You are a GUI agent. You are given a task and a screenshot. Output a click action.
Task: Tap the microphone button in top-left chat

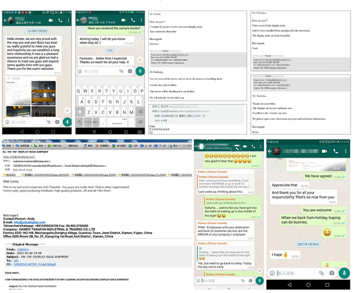[x=67, y=122]
